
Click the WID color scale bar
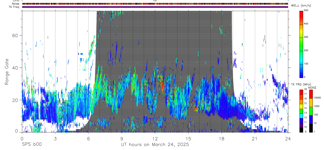(301, 44)
